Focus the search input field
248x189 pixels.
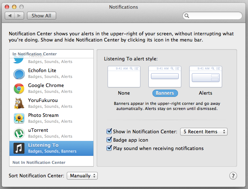(212, 16)
